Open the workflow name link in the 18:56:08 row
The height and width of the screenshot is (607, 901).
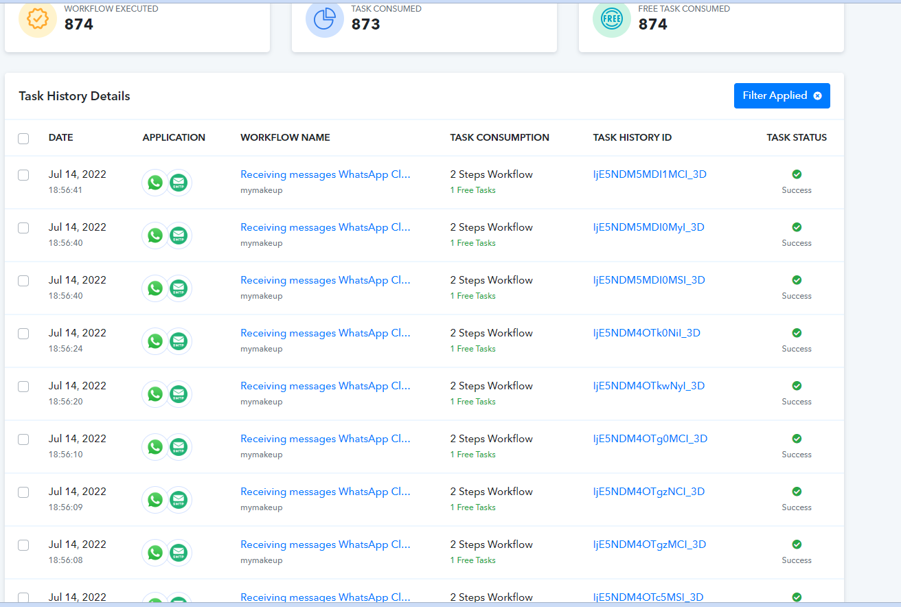click(326, 545)
